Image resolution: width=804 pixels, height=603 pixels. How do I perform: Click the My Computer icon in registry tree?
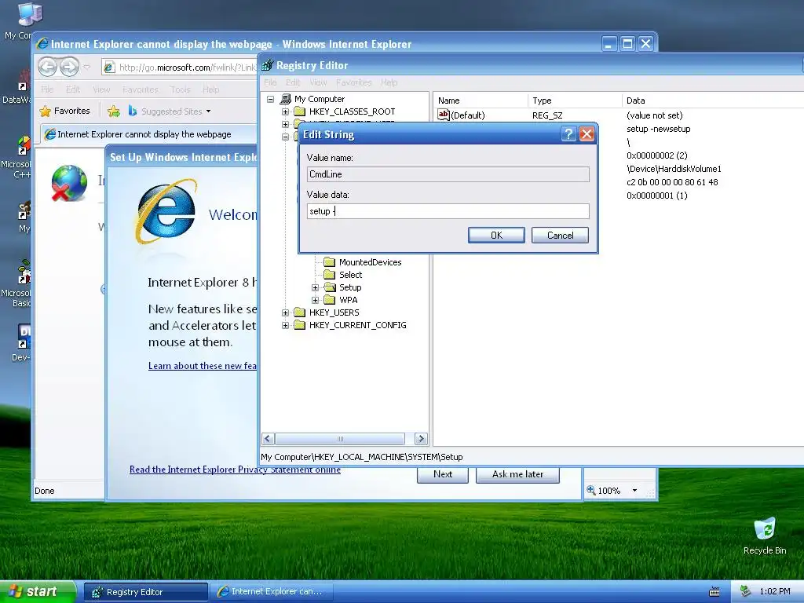click(286, 99)
